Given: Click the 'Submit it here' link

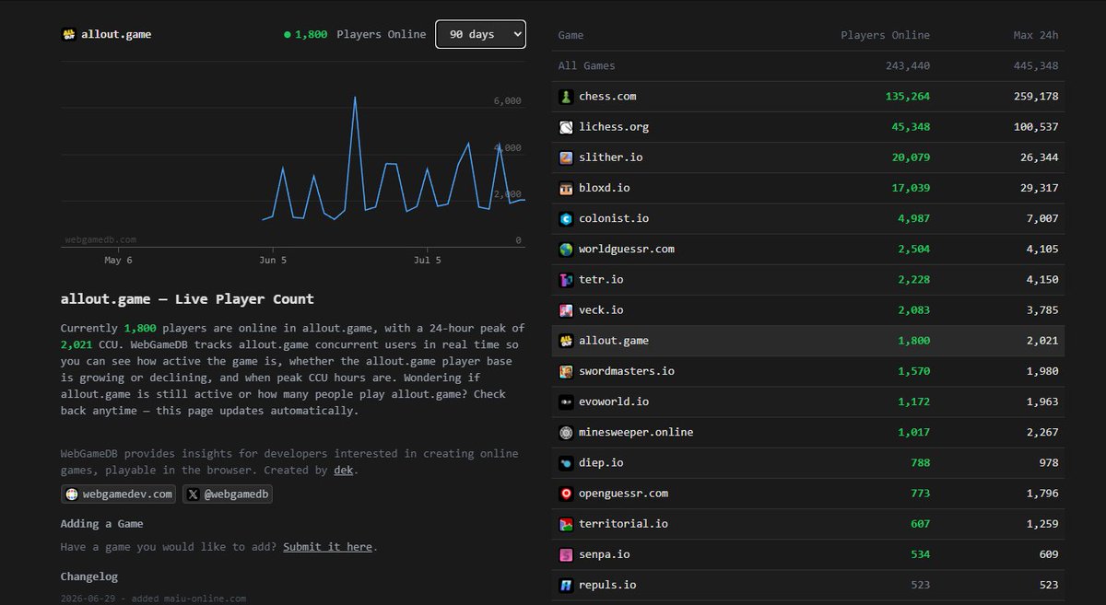Looking at the screenshot, I should 327,547.
